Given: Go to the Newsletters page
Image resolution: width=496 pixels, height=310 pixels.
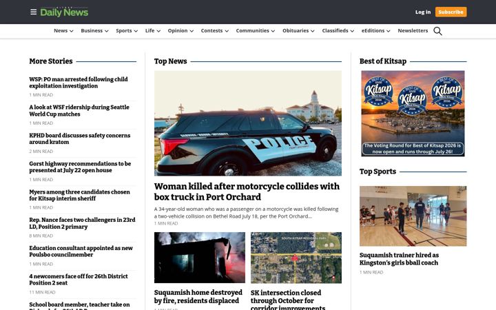Looking at the screenshot, I should [x=413, y=31].
